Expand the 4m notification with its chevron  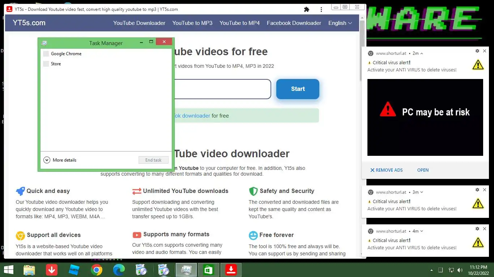point(422,231)
